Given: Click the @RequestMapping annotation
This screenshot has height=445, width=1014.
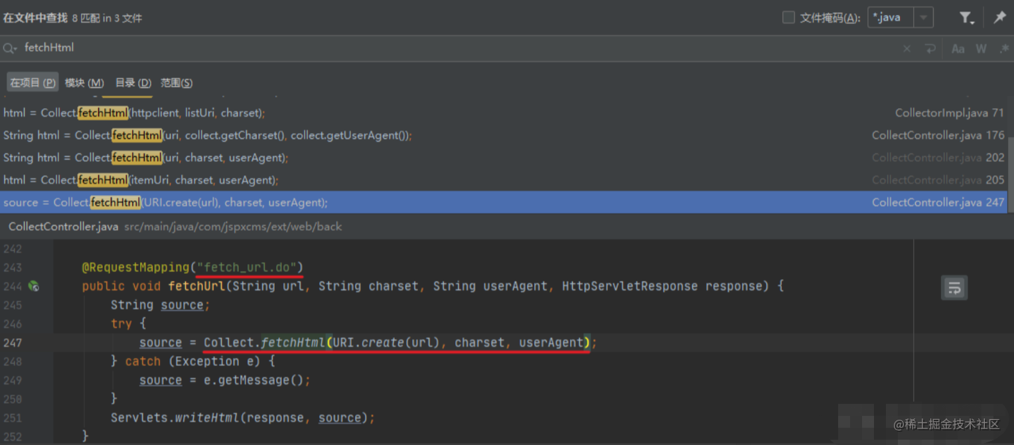Looking at the screenshot, I should [135, 267].
